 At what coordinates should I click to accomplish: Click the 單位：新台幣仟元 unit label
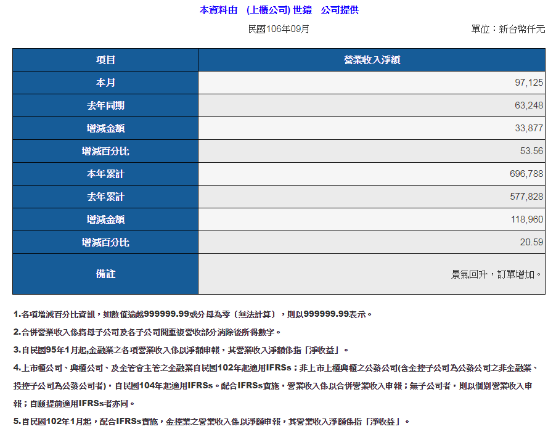(507, 29)
